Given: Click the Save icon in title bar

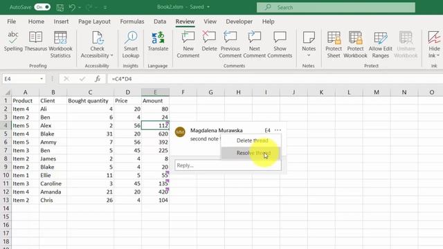Looking at the screenshot, I should [60, 8].
